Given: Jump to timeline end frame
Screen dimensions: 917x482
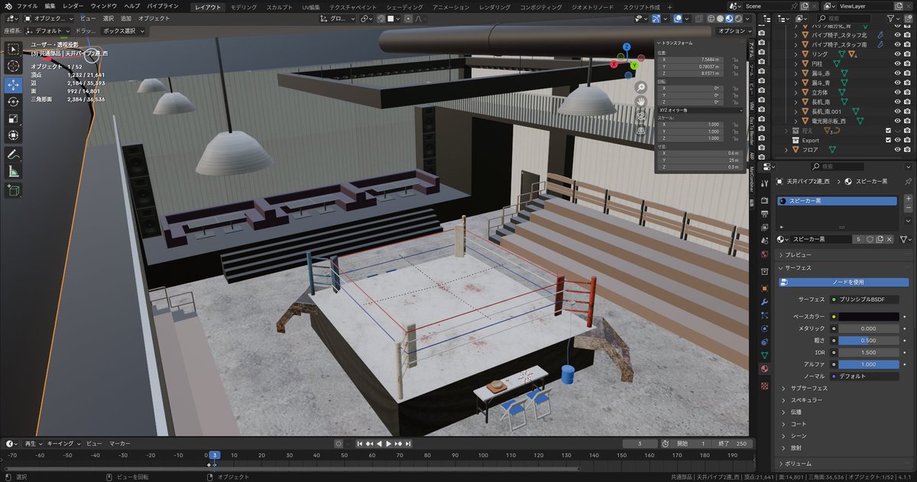Looking at the screenshot, I should click(x=409, y=444).
